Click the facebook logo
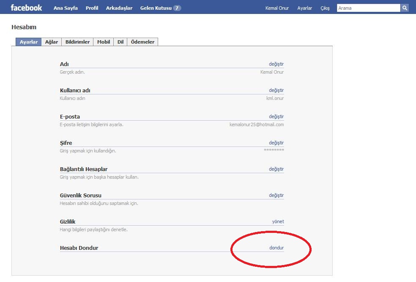 pyautogui.click(x=26, y=8)
